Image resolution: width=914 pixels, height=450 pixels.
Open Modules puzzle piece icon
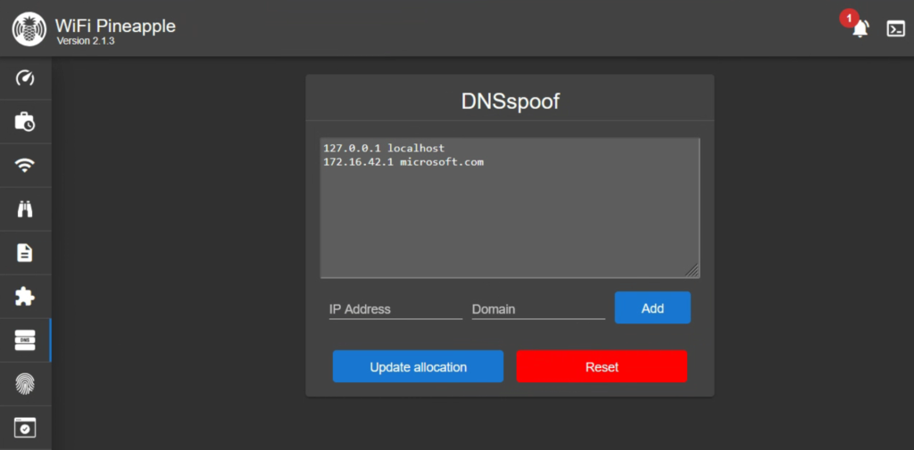click(x=24, y=297)
